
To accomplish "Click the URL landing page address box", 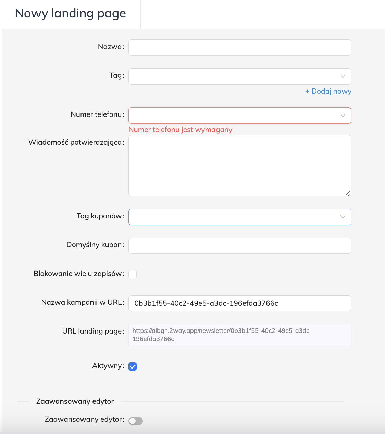I will [240, 335].
